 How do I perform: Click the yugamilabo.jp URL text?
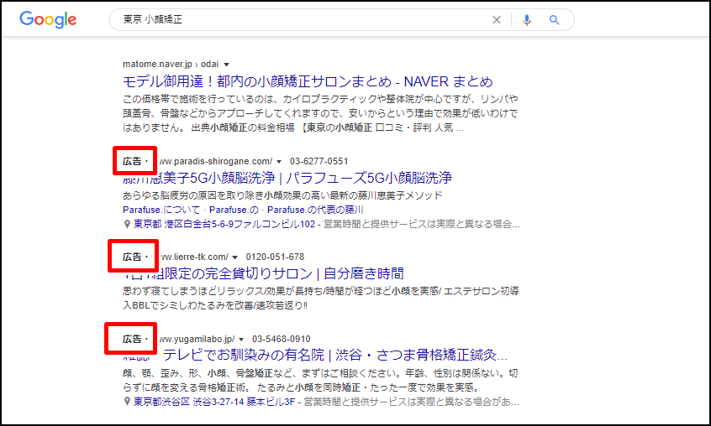(197, 339)
